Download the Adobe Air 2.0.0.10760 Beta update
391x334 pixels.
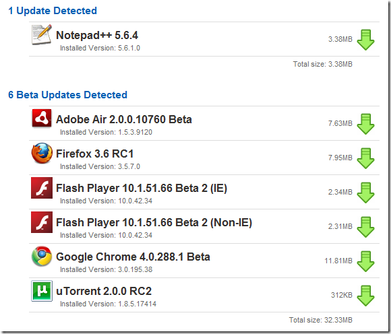tap(365, 124)
